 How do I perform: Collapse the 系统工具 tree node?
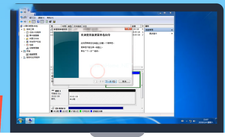pyautogui.click(x=22, y=29)
